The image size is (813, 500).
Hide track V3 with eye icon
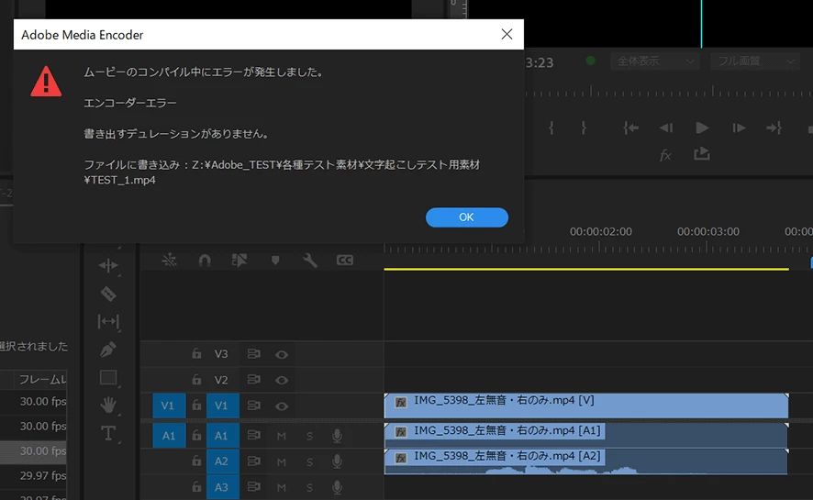(282, 354)
